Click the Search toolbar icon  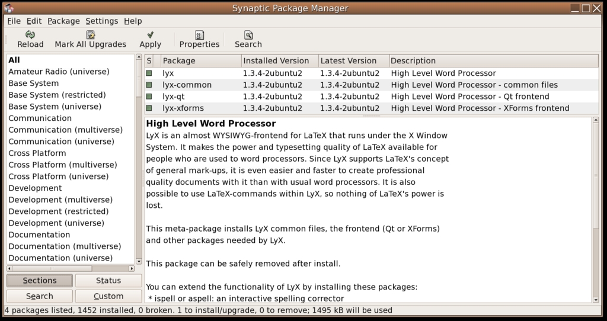click(248, 35)
